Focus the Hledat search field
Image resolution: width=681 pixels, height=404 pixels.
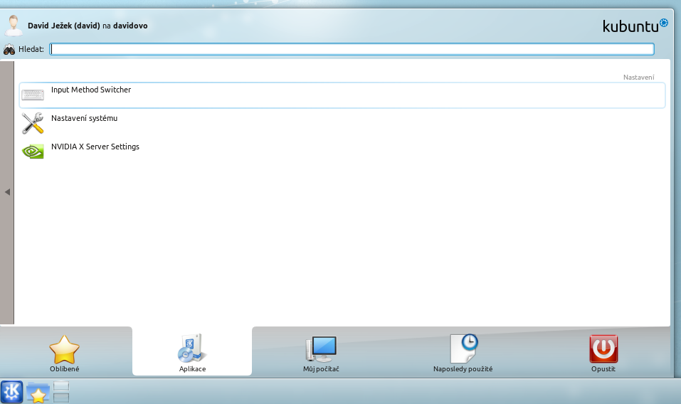(x=352, y=49)
